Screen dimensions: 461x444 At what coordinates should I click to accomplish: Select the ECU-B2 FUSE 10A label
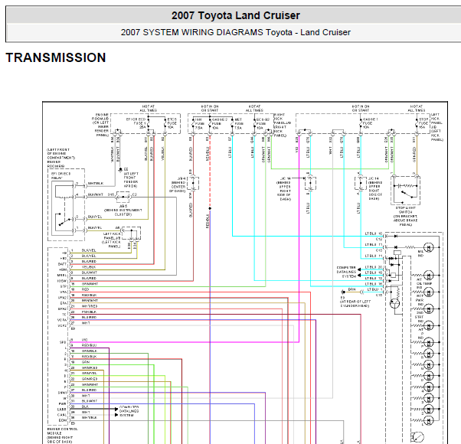tap(263, 124)
